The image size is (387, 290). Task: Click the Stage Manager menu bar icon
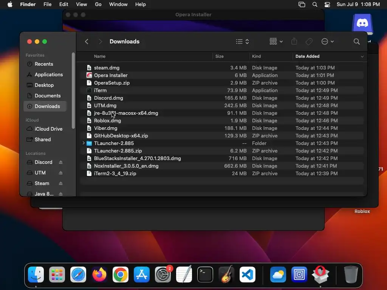302,5
